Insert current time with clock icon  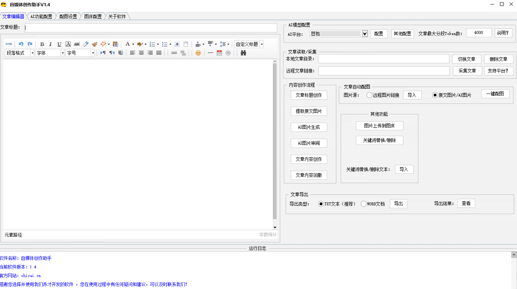pos(228,53)
